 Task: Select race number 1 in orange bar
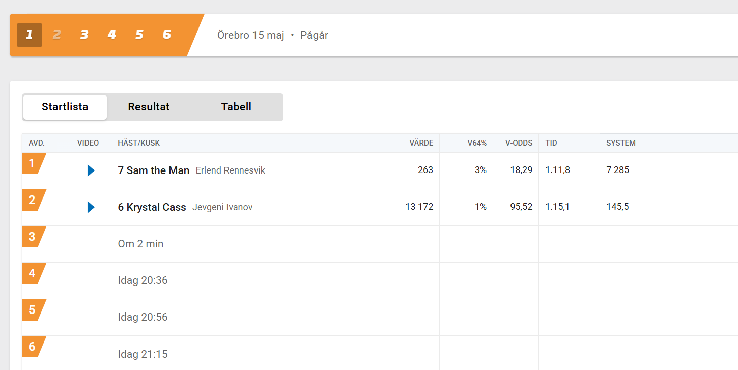pyautogui.click(x=30, y=35)
